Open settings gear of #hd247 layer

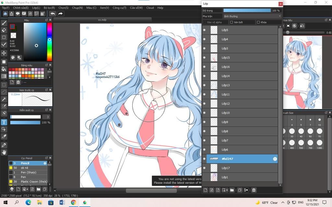pos(275,159)
